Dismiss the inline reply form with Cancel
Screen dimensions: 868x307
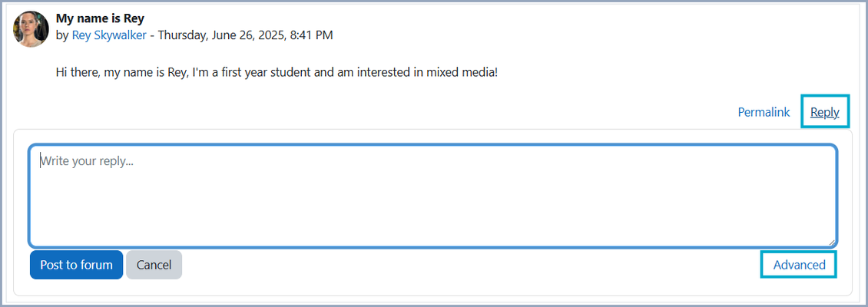click(154, 265)
